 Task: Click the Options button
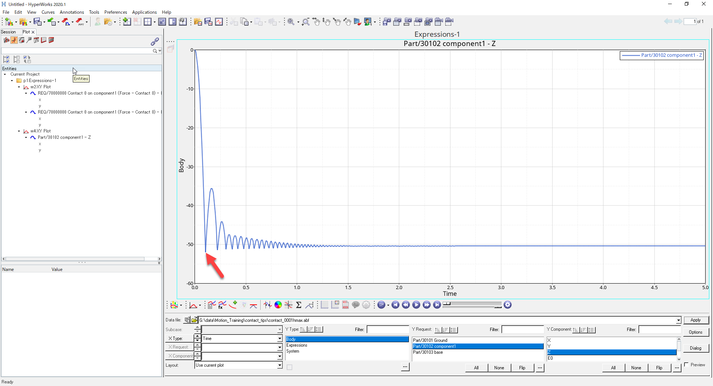tap(696, 332)
